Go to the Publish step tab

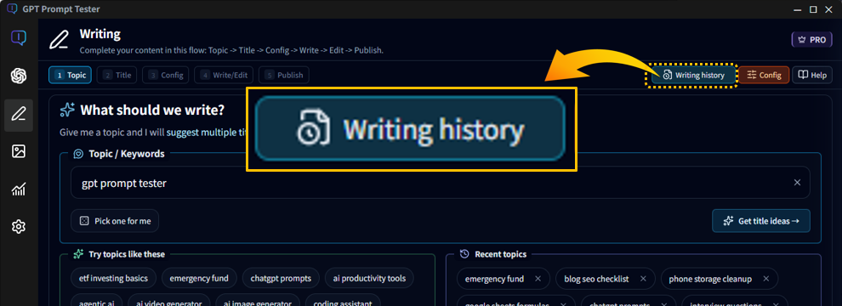[x=284, y=75]
